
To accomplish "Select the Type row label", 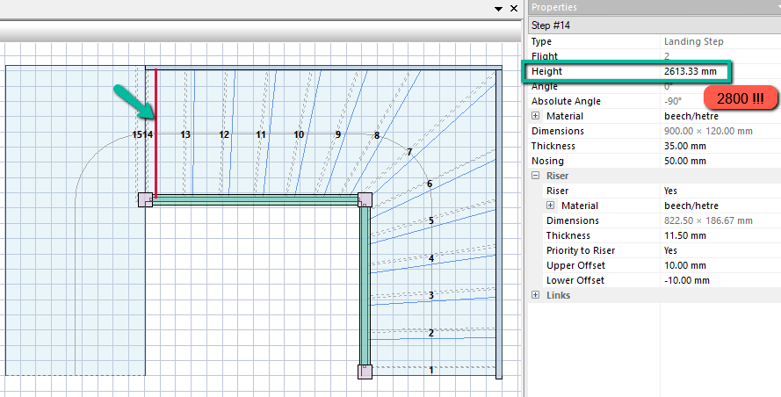I will coord(541,41).
